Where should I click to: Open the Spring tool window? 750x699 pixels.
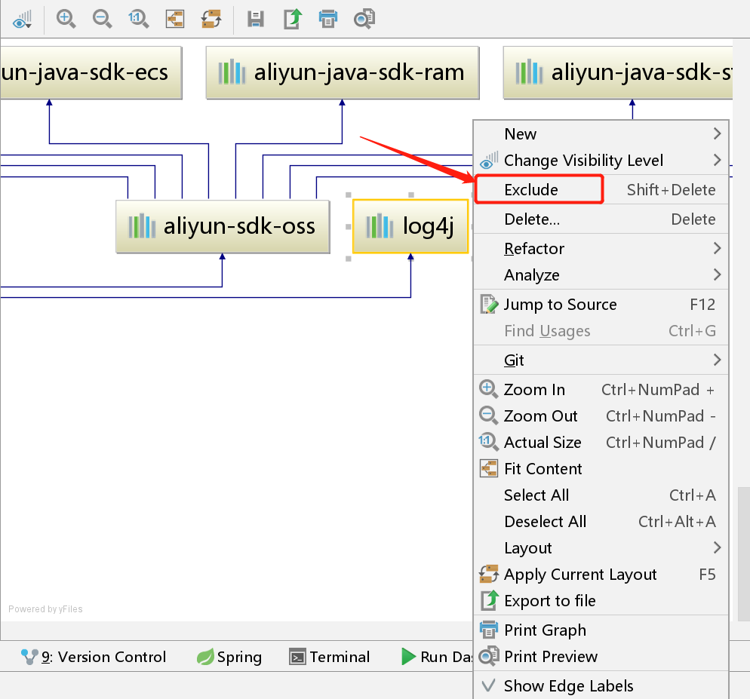coord(229,657)
